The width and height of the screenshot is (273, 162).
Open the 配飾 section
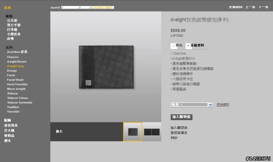[x=8, y=120]
